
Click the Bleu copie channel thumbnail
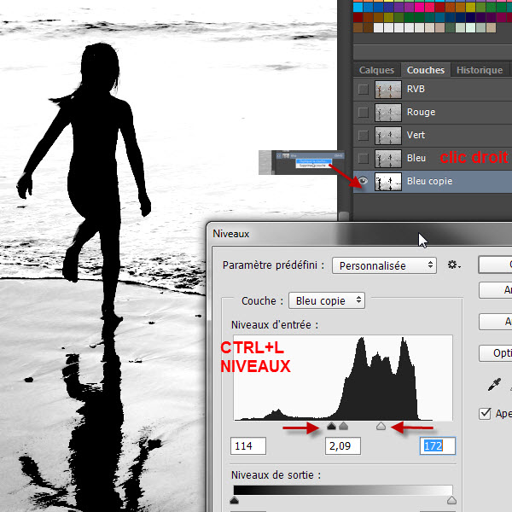tap(389, 182)
